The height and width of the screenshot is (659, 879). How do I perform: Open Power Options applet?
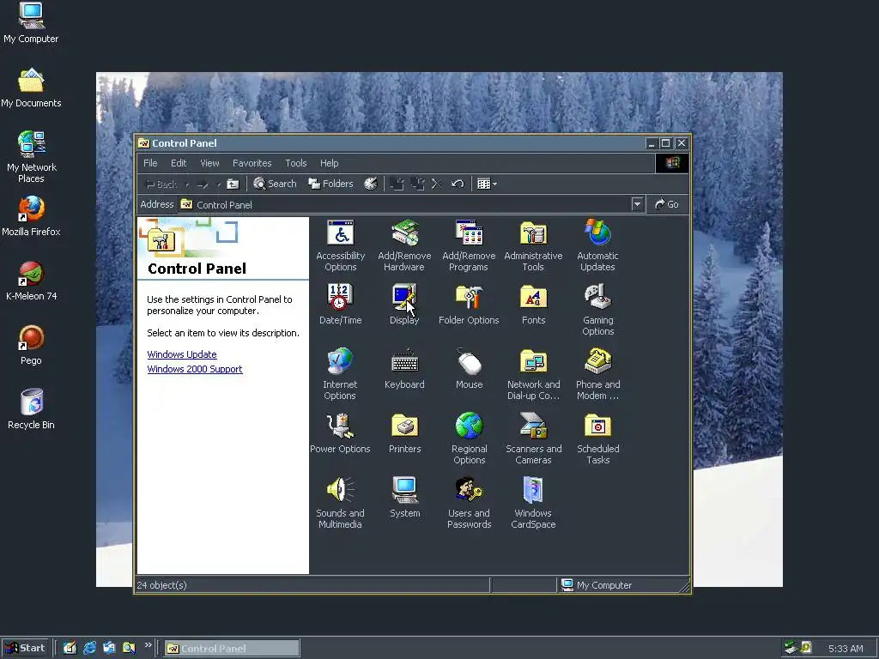coord(340,433)
